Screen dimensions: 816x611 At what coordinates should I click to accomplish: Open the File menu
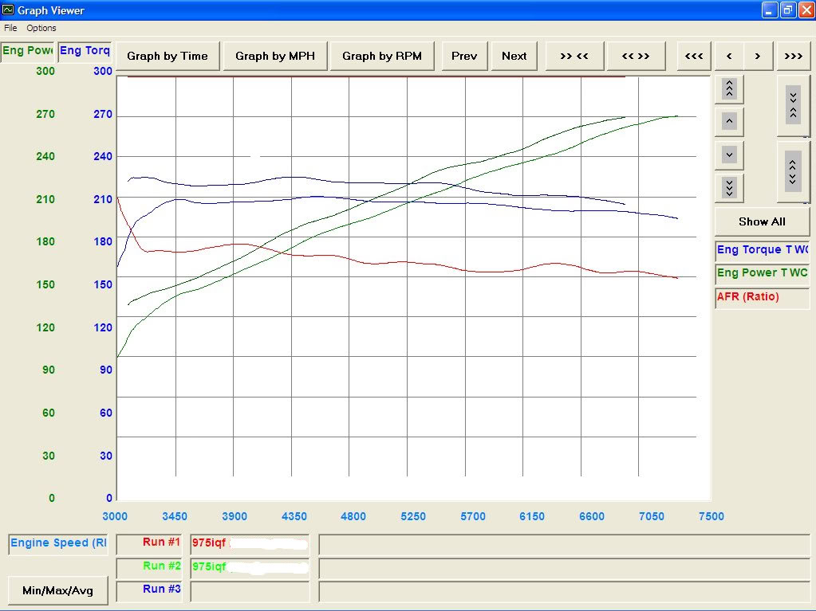tap(10, 27)
